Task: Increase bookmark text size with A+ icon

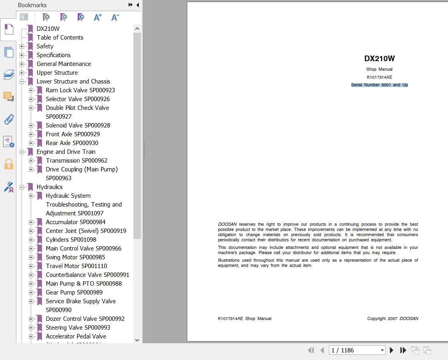Action: [x=98, y=17]
